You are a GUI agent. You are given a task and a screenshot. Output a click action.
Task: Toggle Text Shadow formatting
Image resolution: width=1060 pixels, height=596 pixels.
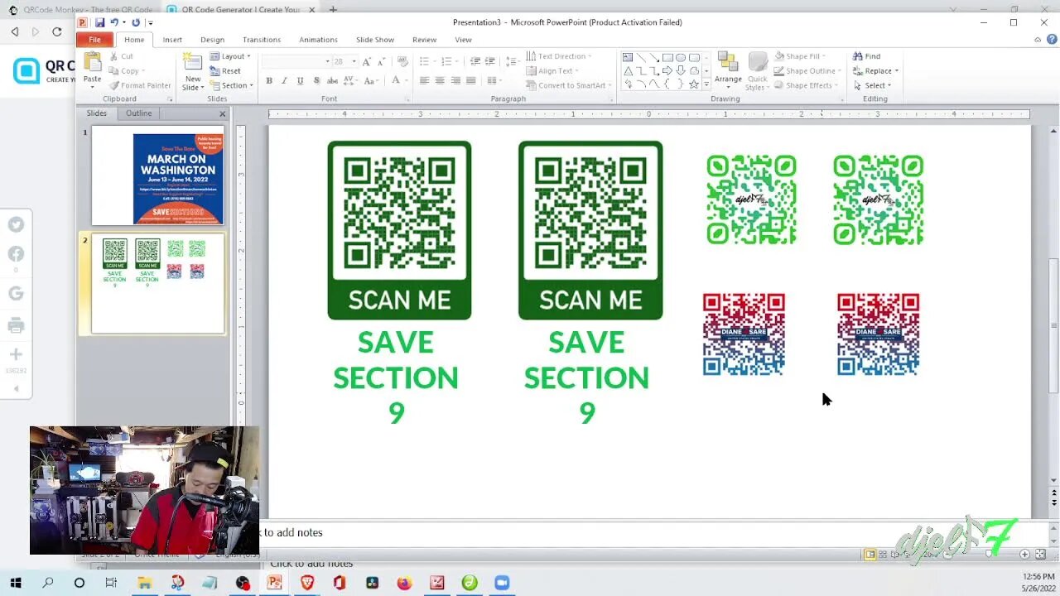tap(316, 81)
